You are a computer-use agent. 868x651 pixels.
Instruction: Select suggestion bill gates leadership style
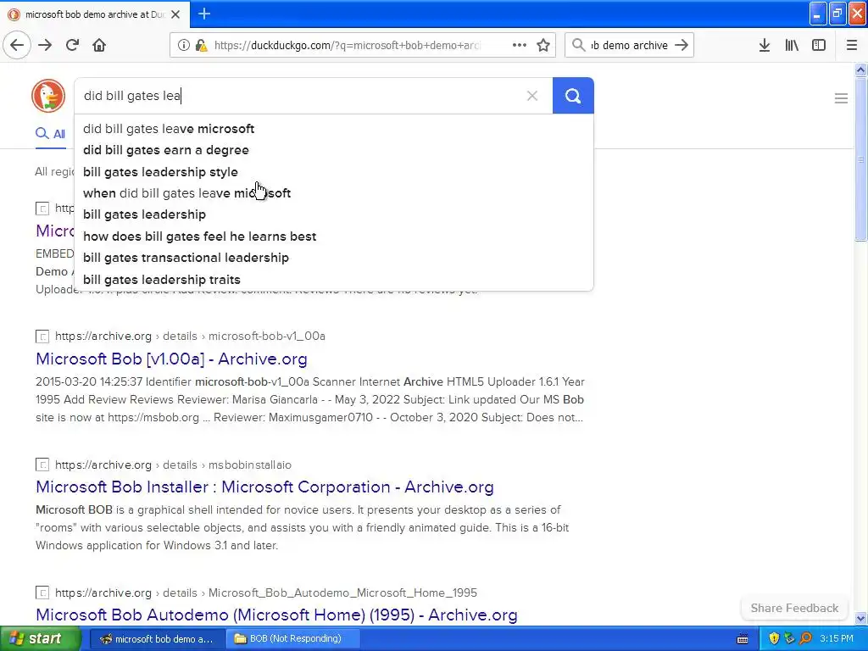click(x=334, y=171)
